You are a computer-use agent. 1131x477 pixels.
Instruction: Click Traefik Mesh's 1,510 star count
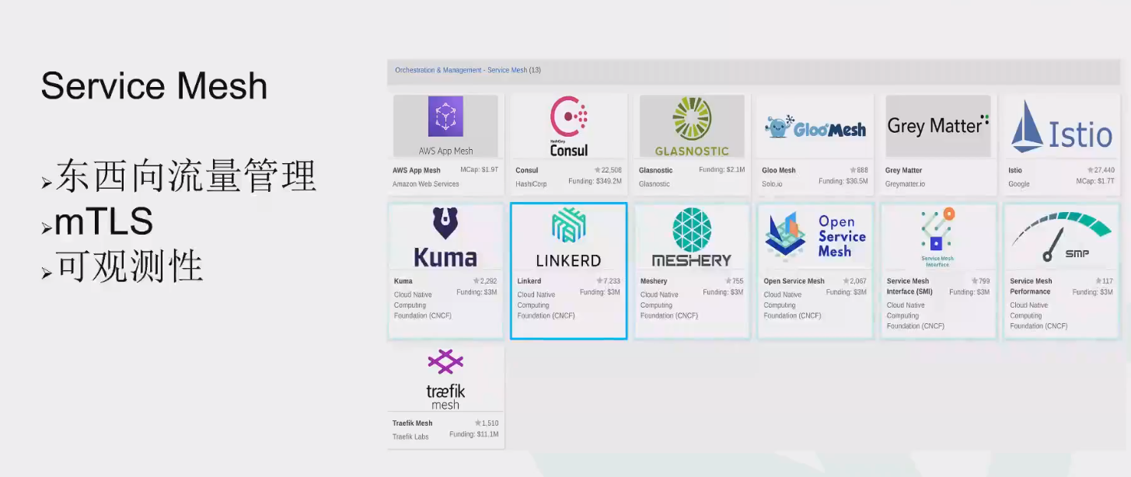pyautogui.click(x=487, y=423)
